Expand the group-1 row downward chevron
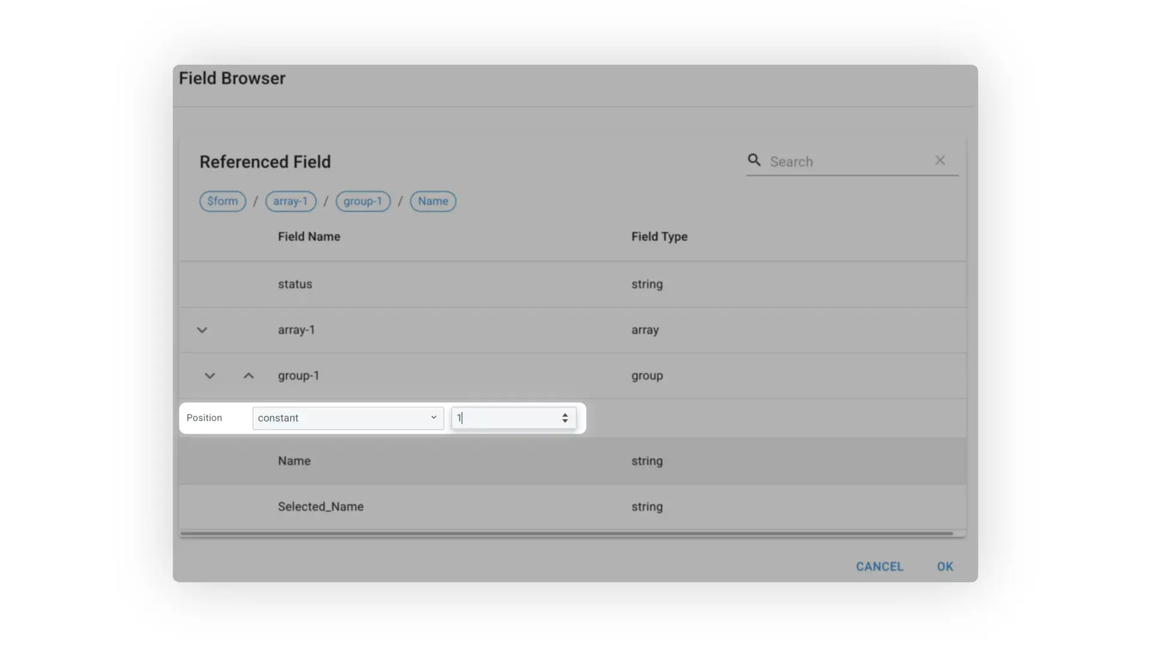The height and width of the screenshot is (647, 1151). 209,376
